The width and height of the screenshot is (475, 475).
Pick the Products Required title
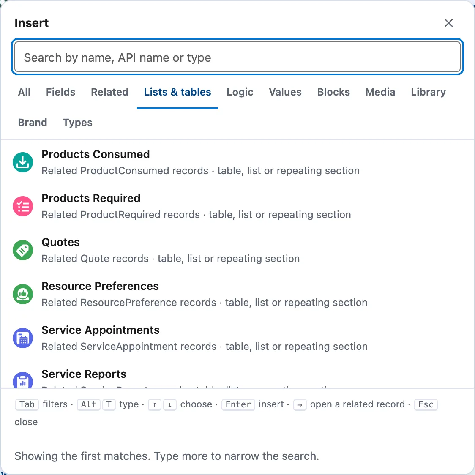pos(91,198)
